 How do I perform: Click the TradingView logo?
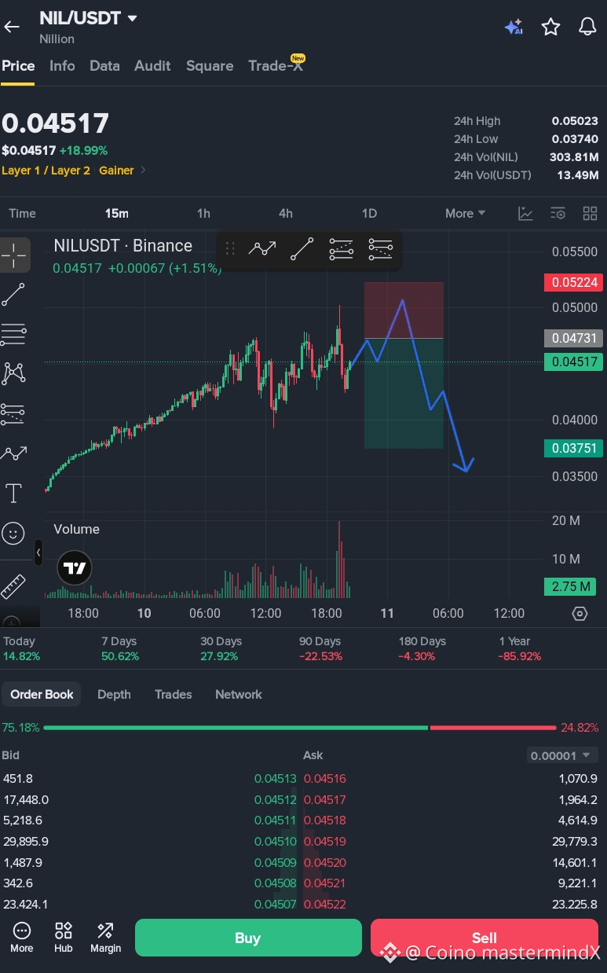coord(75,567)
